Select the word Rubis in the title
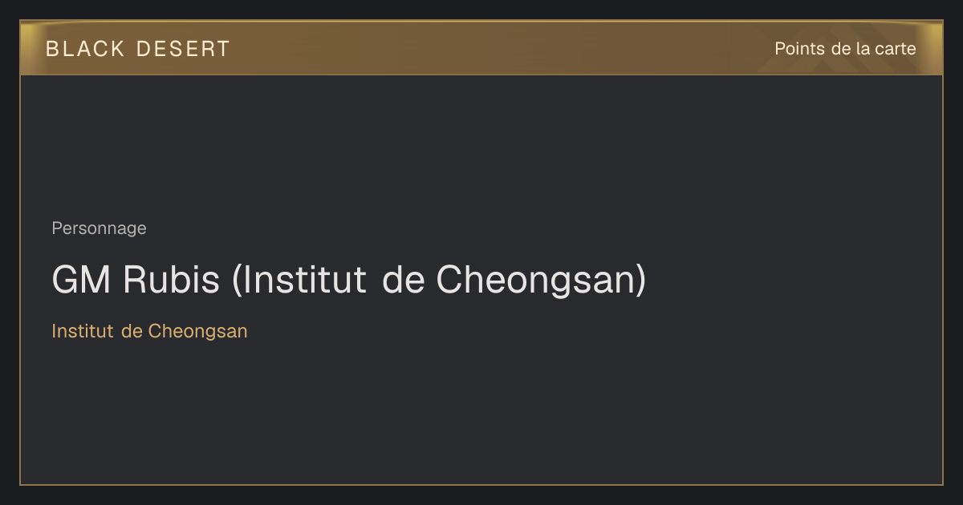 click(x=171, y=280)
